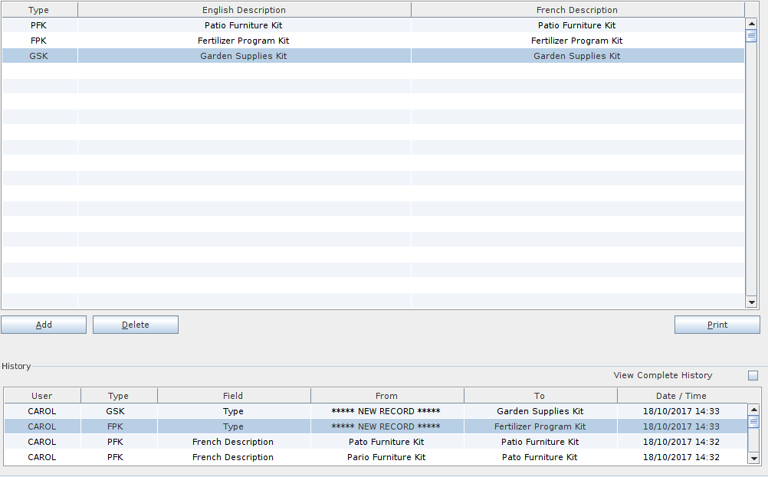This screenshot has height=477, width=768.
Task: Select the FPK Fertilizer Program Kit row
Action: point(244,41)
